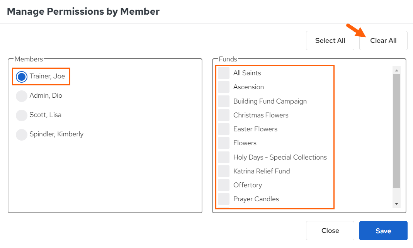Screen dimensions: 413x248
Task: Enable the Ascension fund checkbox
Action: coord(224,87)
